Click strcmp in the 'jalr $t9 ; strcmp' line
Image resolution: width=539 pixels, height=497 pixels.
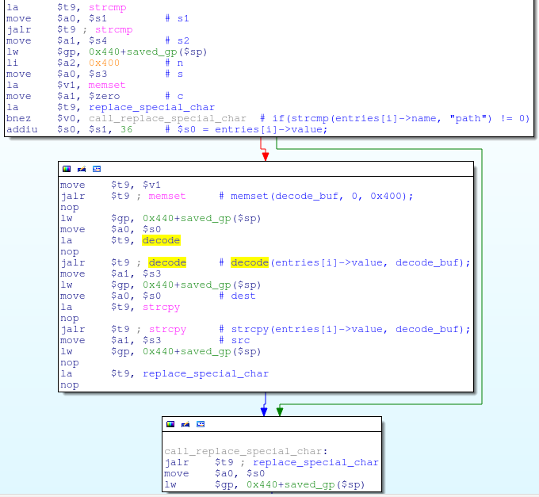[114, 29]
